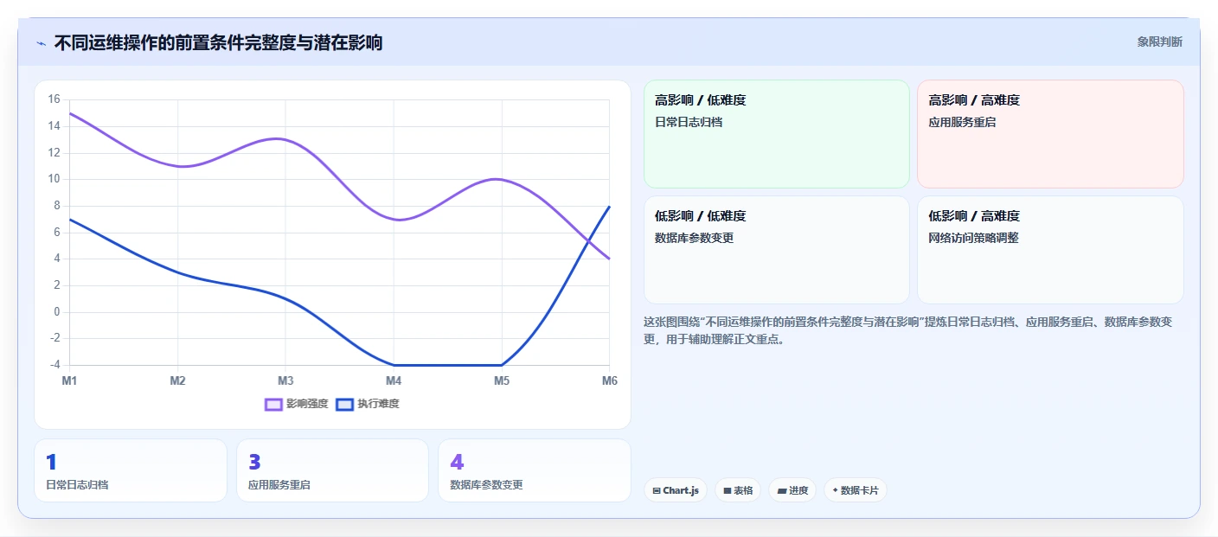Viewport: 1218px width, 537px height.
Task: Click blue line point at M6
Action: [x=610, y=206]
